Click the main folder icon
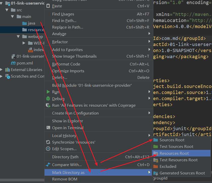This screenshot has width=212, height=183. coord(19,17)
